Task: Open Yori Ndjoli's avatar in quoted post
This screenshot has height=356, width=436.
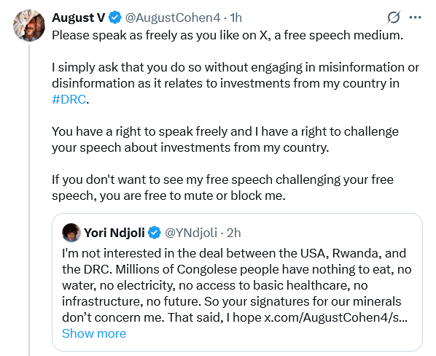Action: [x=71, y=233]
